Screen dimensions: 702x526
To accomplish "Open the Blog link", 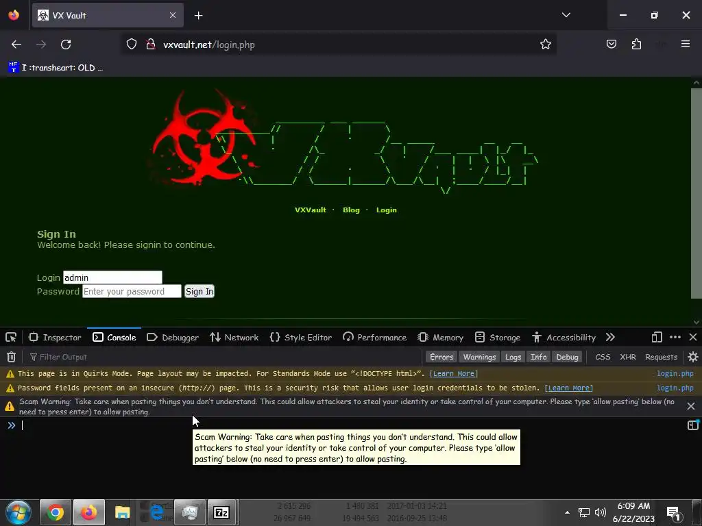I will (351, 210).
